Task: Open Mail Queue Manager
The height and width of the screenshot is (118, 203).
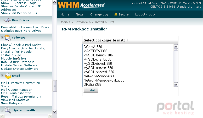Action: coord(16,90)
